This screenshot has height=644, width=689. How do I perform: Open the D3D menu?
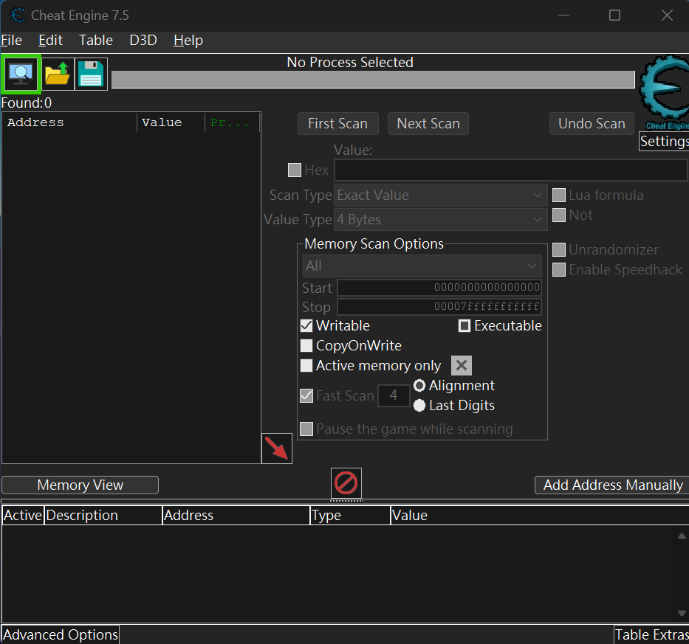[x=143, y=41]
